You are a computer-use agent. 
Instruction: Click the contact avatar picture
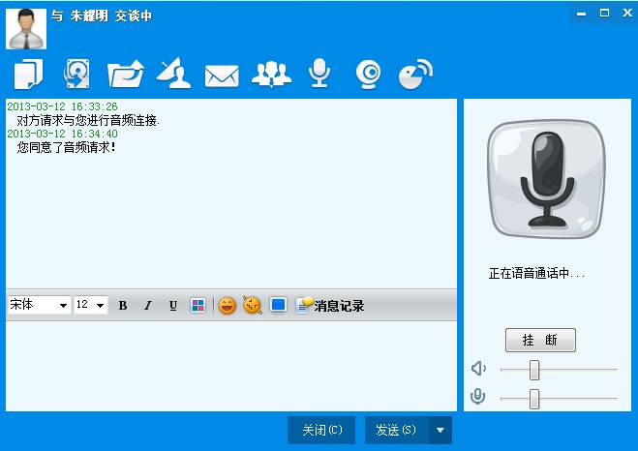pos(26,29)
